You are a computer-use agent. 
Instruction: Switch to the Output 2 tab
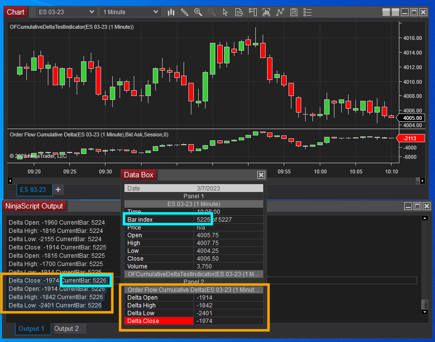click(x=66, y=329)
